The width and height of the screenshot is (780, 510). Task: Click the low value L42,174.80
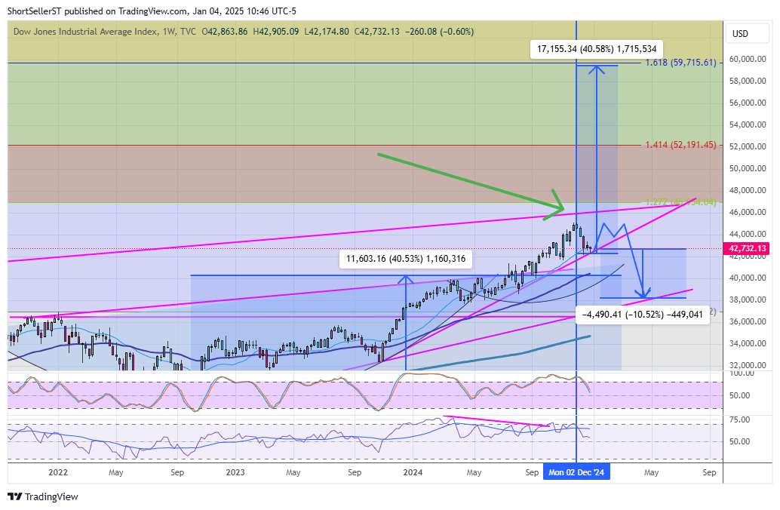(327, 32)
